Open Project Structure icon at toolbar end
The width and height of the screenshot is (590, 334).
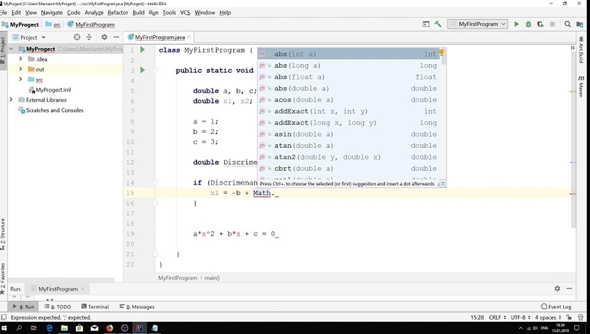(x=580, y=24)
